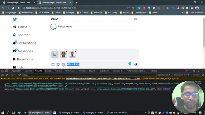Image resolution: width=205 pixels, height=115 pixels.
Task: Open the GIF picker icon
Action: click(63, 65)
